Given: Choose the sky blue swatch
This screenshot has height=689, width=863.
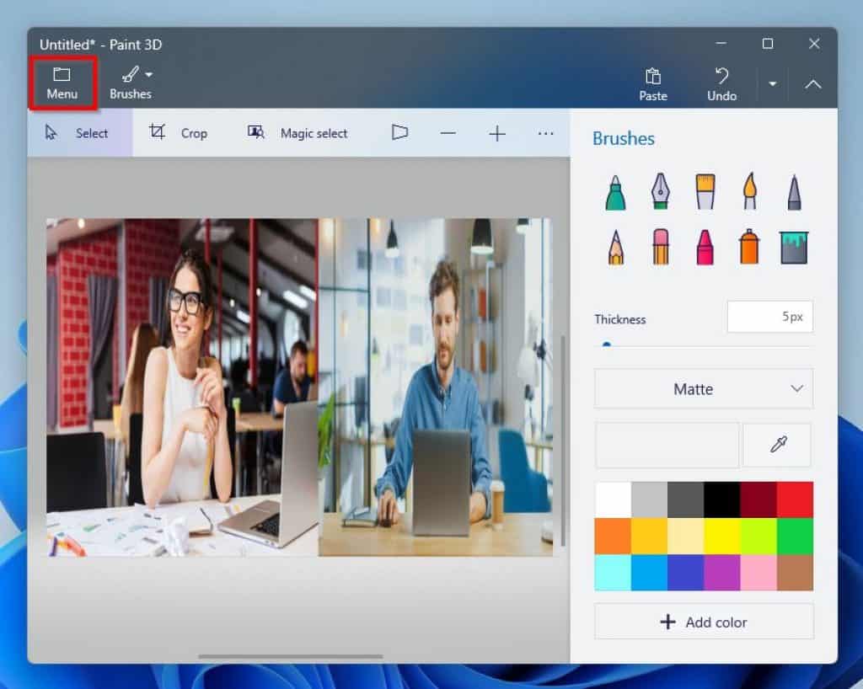Looking at the screenshot, I should pyautogui.click(x=649, y=573).
